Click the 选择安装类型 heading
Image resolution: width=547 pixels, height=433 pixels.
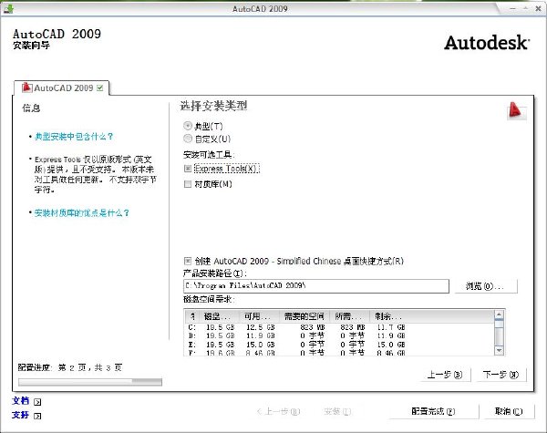213,106
